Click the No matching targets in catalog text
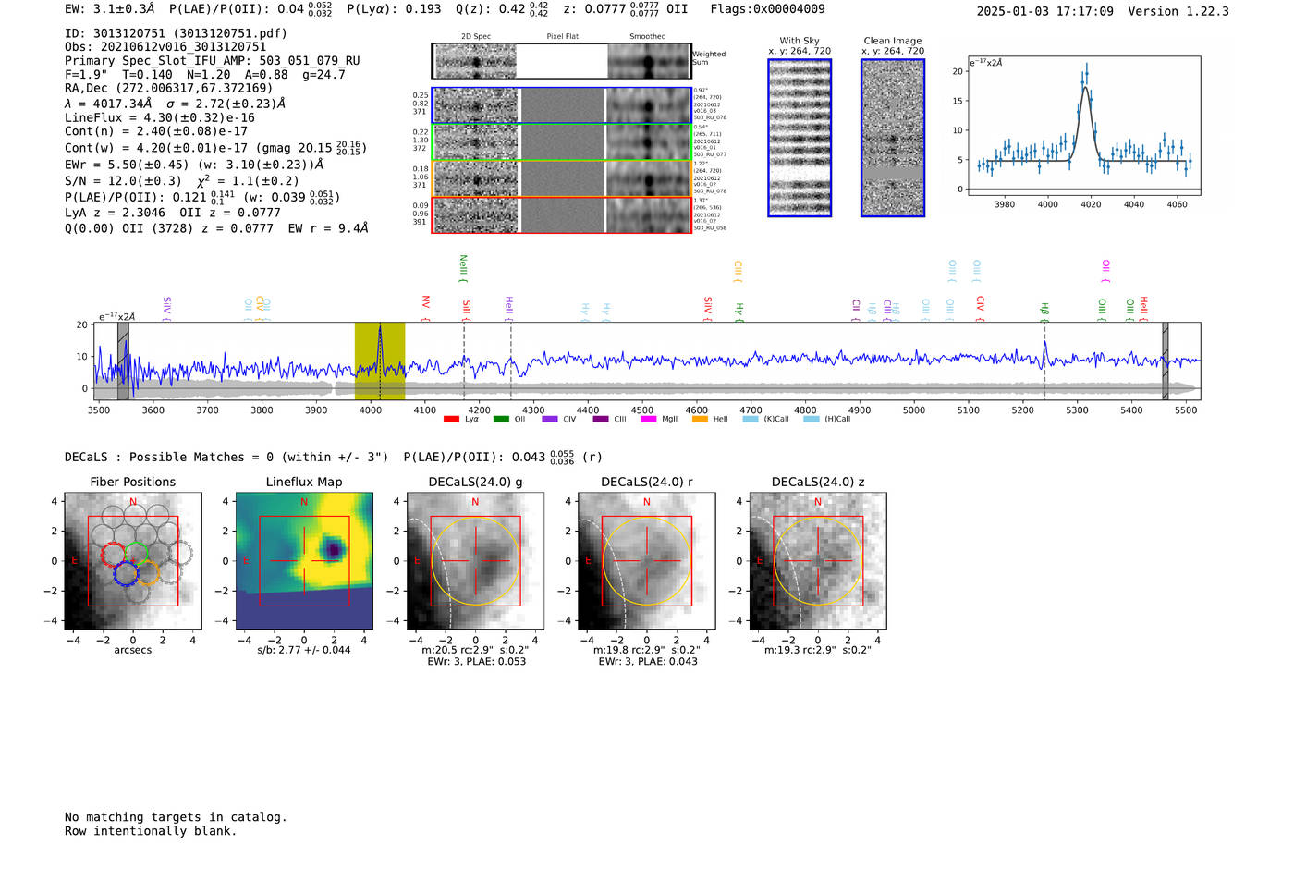Screen dimensions: 1294x881 pyautogui.click(x=176, y=817)
